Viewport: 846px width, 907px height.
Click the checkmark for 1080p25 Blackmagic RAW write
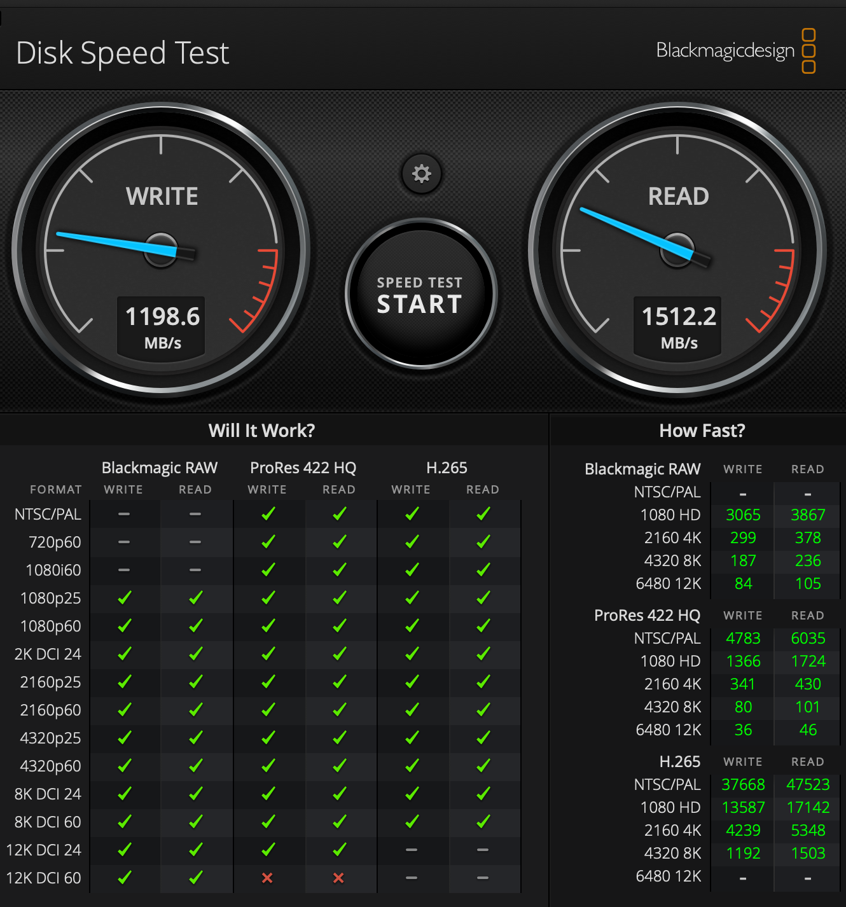(x=124, y=597)
